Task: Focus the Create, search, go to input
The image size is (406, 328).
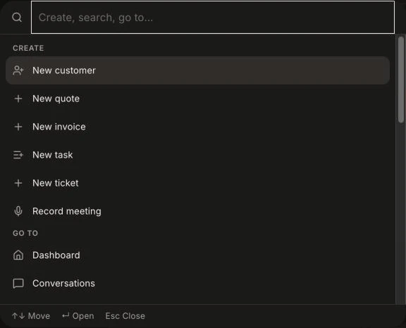Action: coord(213,18)
